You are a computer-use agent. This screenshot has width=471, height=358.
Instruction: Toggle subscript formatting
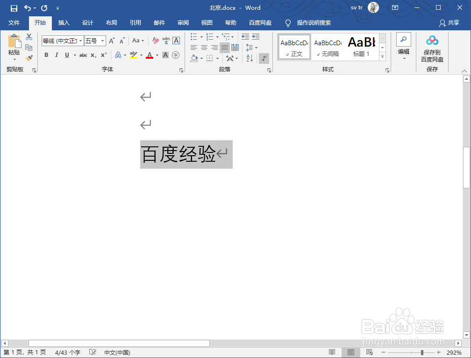[93, 55]
